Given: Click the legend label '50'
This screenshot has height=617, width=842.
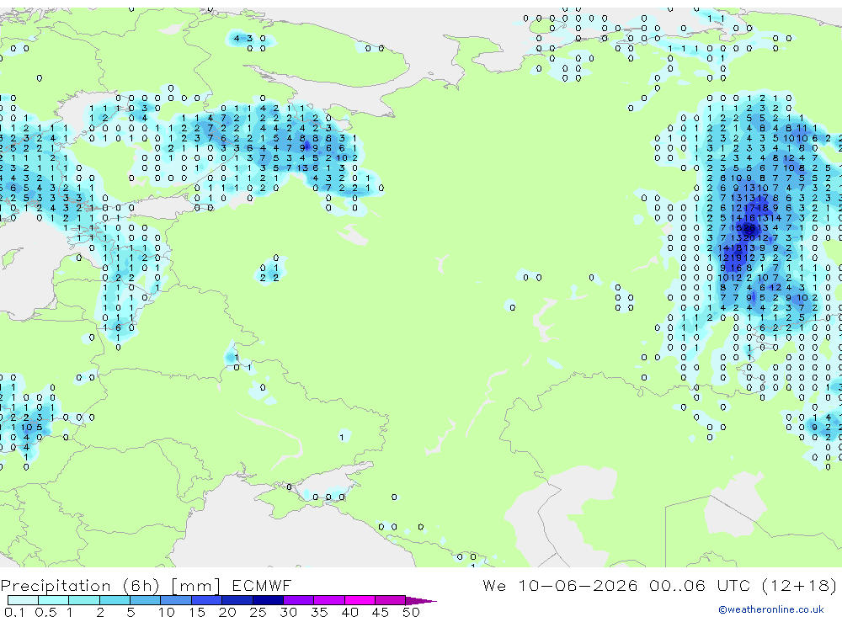Looking at the screenshot, I should 412,612.
